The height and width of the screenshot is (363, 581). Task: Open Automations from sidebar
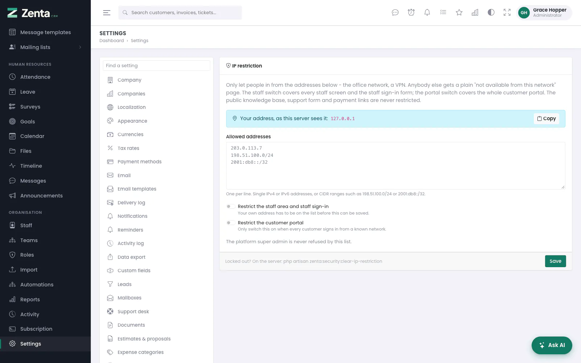click(x=45, y=285)
